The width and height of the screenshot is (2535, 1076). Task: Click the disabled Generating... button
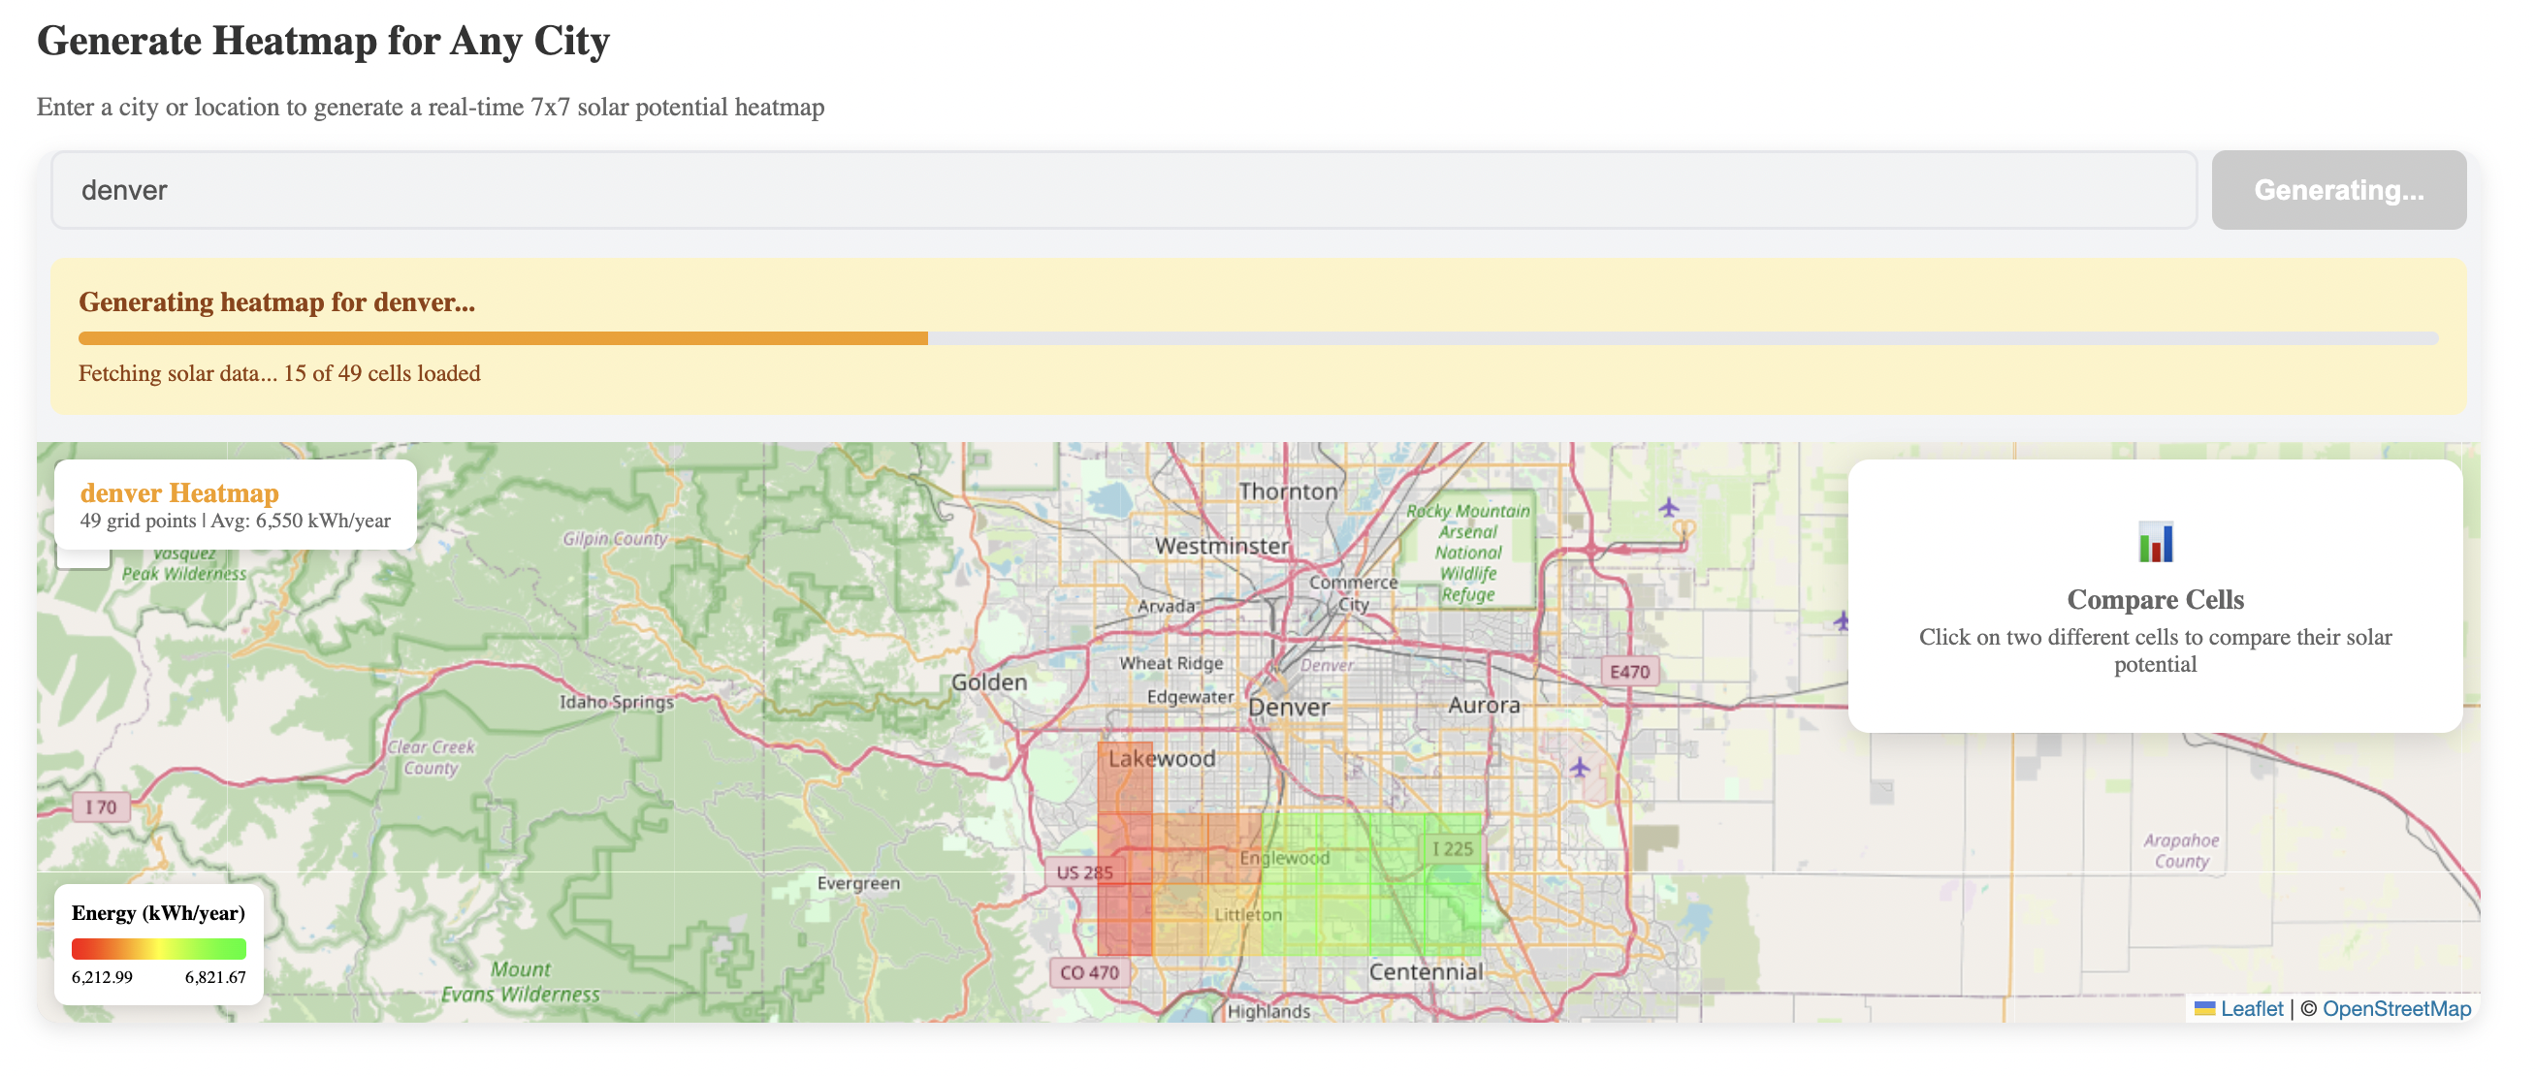pos(2338,190)
